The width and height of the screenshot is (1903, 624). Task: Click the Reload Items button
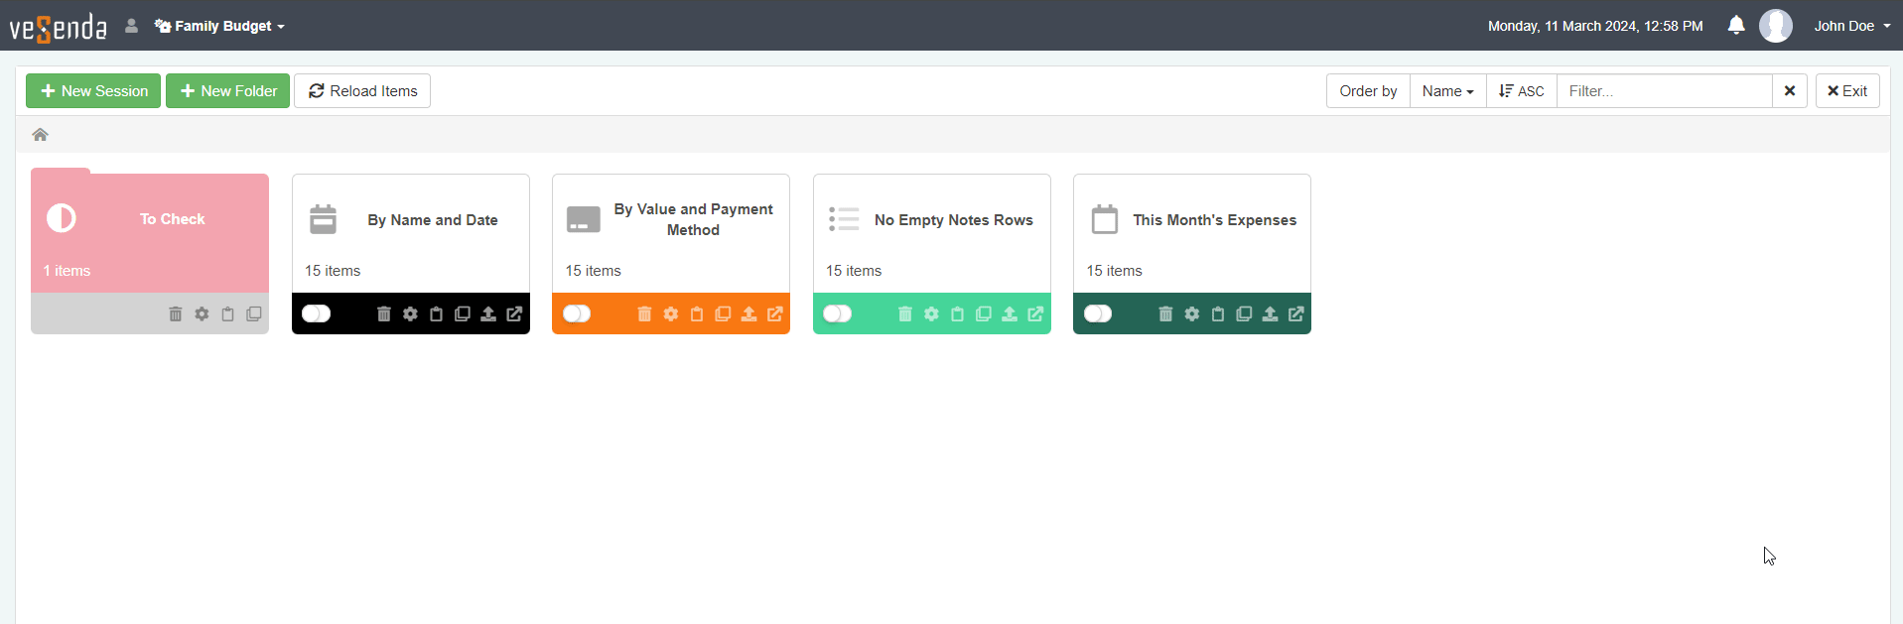tap(362, 91)
